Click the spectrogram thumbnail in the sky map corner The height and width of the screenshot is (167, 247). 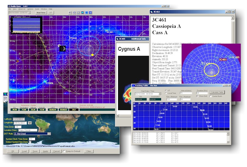26,25
